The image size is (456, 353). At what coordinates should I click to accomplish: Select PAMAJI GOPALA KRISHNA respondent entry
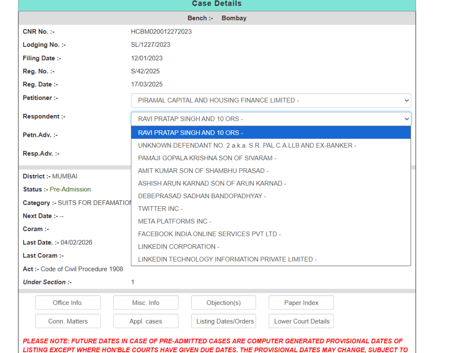tap(207, 158)
